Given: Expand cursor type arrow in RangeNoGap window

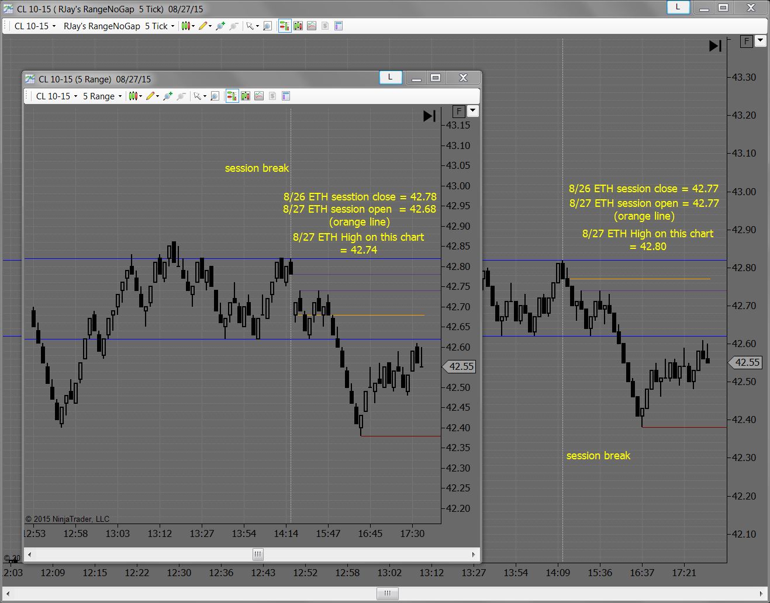Looking at the screenshot, I should point(257,26).
